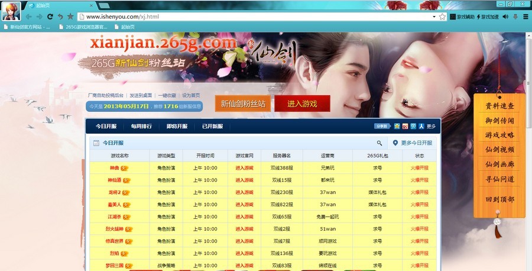This screenshot has width=532, height=271.
Task: Share via the blue Tencent Weibo icon
Action: [413, 126]
